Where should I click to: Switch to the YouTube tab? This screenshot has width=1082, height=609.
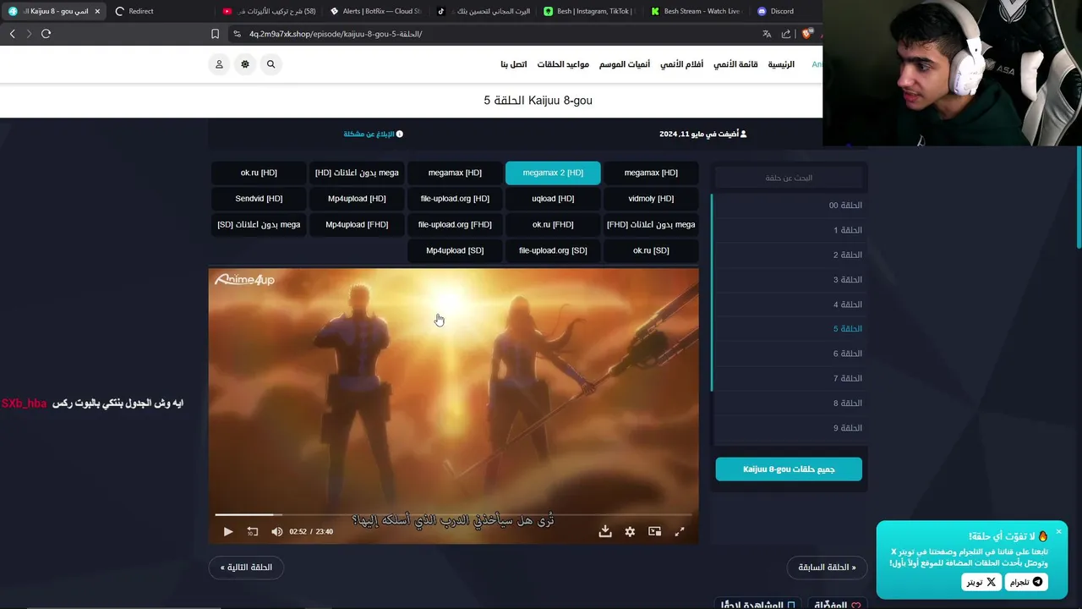coord(269,11)
